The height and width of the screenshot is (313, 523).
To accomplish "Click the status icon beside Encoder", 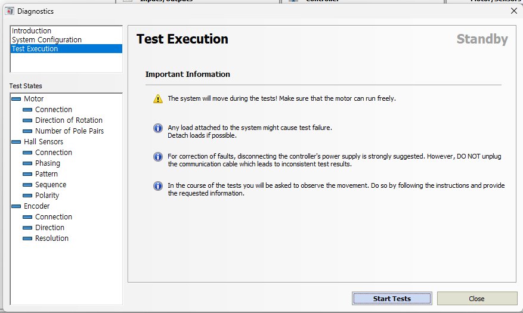I will point(16,206).
